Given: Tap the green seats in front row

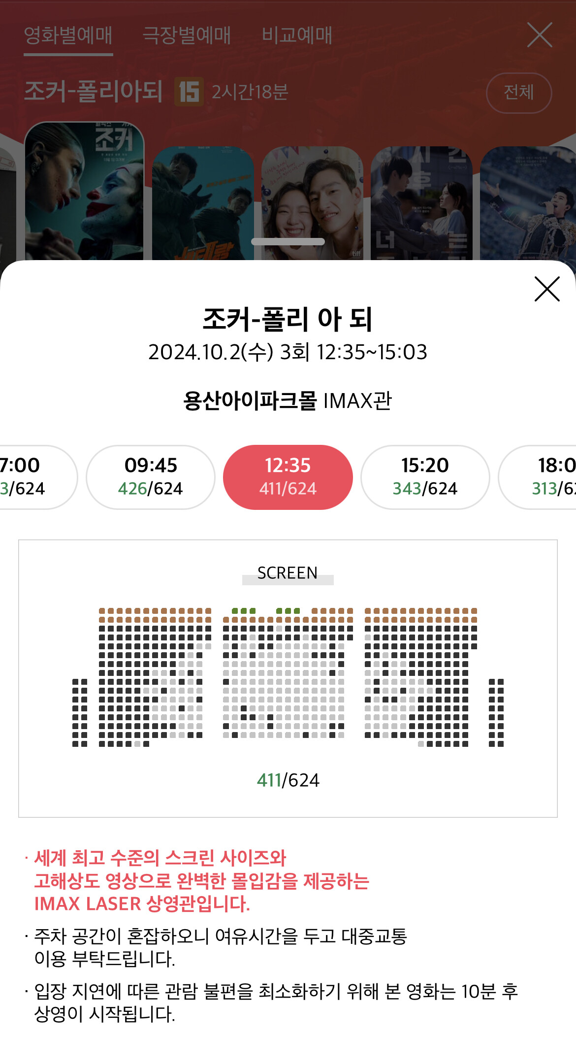Looking at the screenshot, I should click(x=244, y=611).
